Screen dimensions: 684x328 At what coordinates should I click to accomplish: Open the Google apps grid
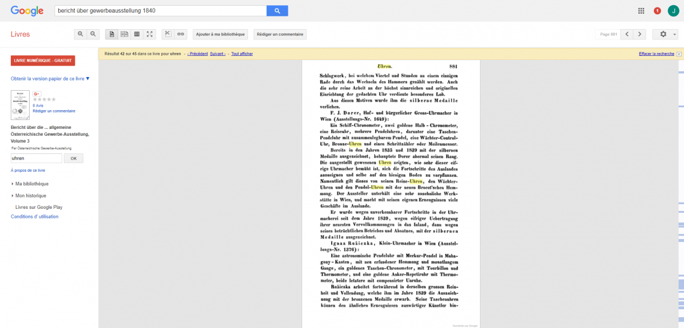[641, 11]
